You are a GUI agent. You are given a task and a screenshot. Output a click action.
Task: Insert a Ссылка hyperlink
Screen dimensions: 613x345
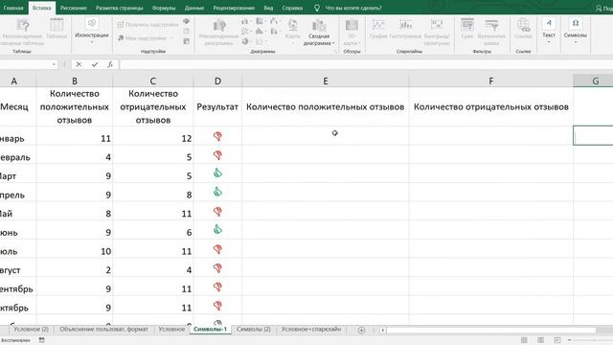click(523, 29)
